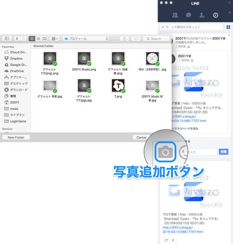This screenshot has width=233, height=244.
Task: Switch to the LINE chats tab
Action: pyautogui.click(x=189, y=15)
